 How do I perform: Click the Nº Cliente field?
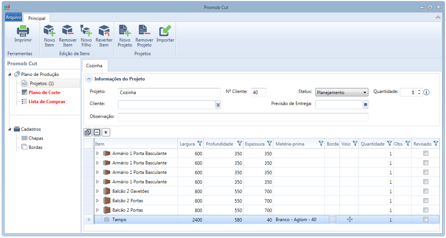point(259,92)
